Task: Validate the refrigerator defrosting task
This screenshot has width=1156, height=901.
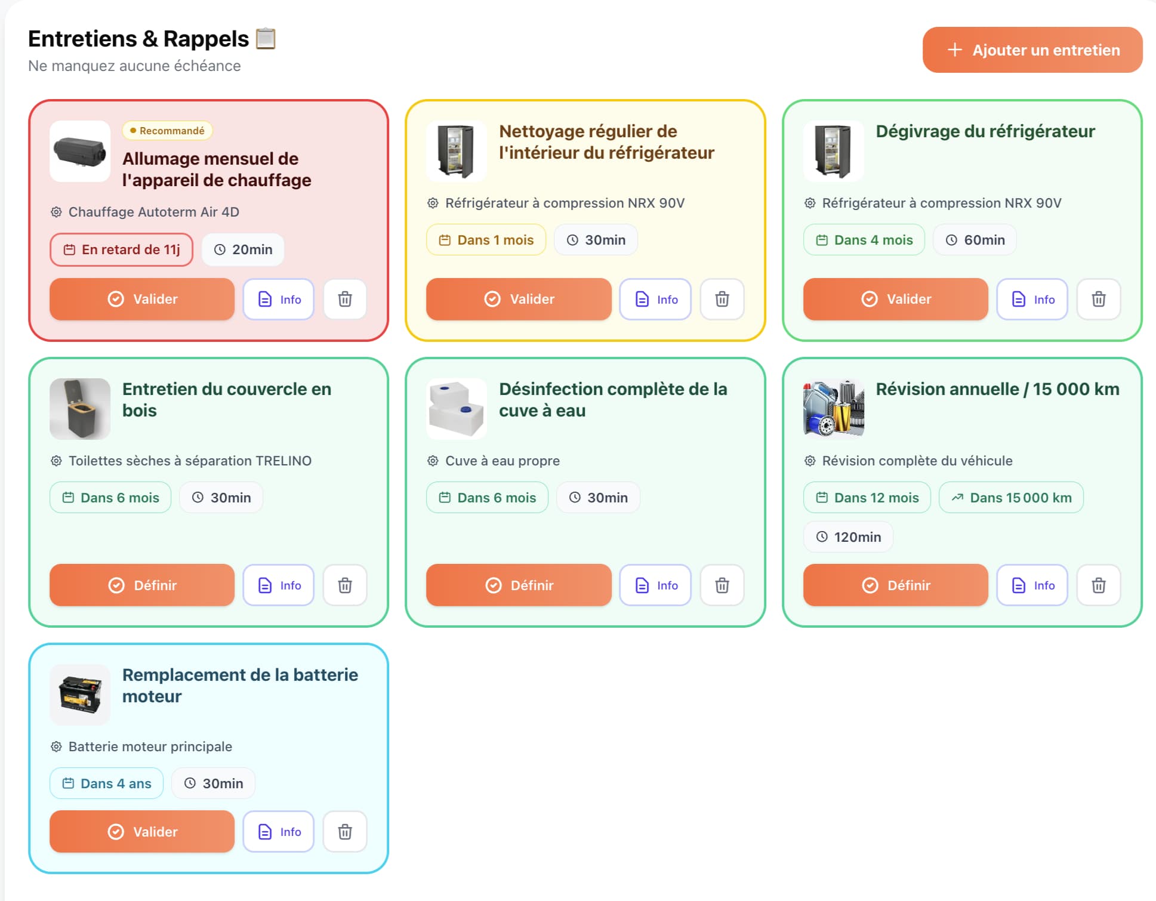Action: pos(895,299)
